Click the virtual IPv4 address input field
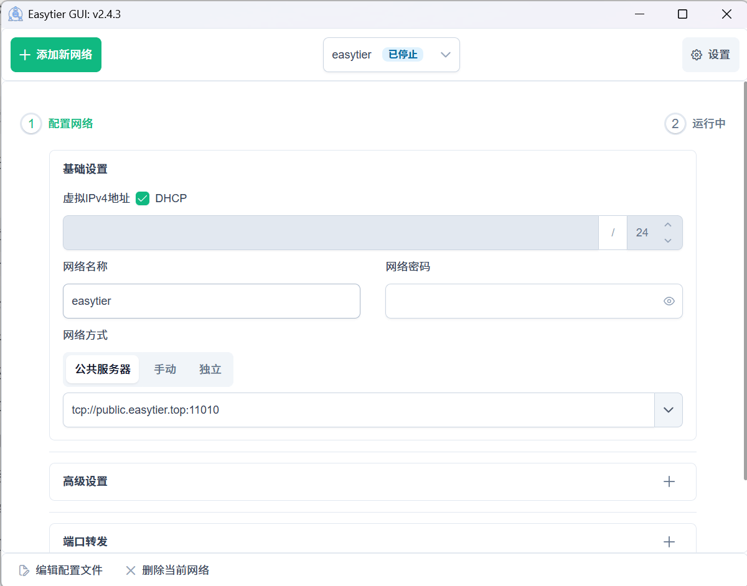Image resolution: width=747 pixels, height=586 pixels. point(331,233)
